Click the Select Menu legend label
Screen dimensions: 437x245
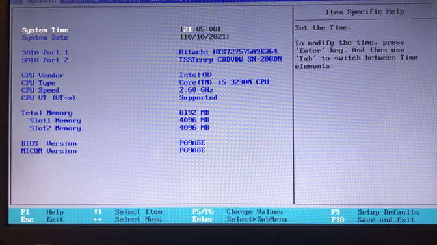139,219
